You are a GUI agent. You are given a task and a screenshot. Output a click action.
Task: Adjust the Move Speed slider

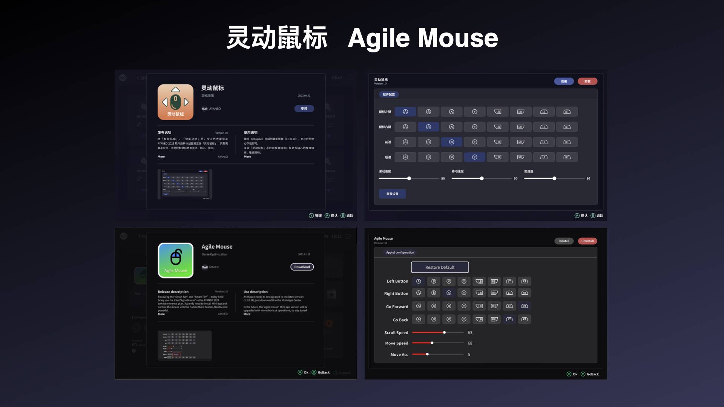(x=438, y=343)
